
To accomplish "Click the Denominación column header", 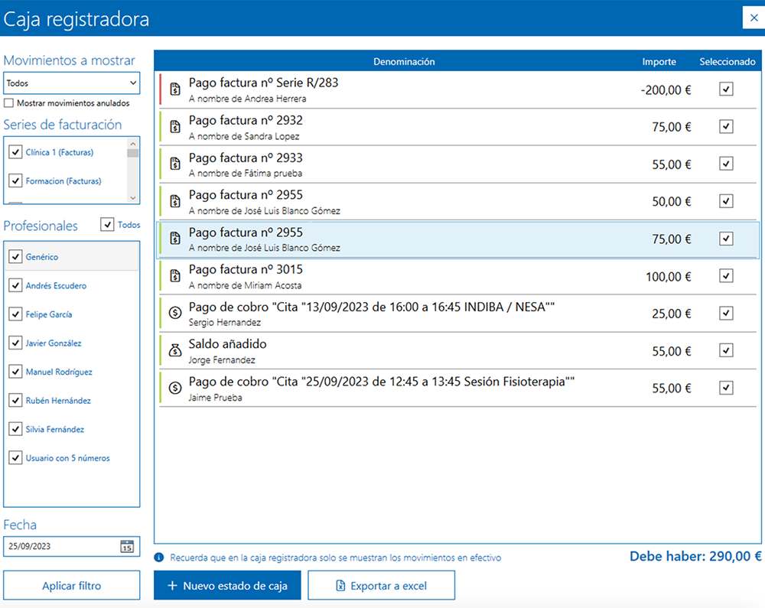I will (404, 61).
